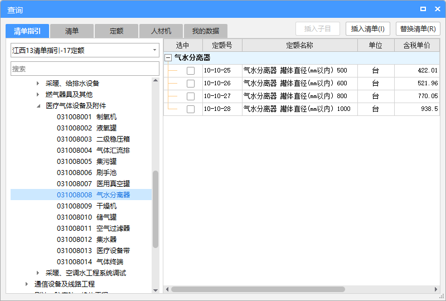Viewport: 446px width, 301px height.
Task: Click the 含税单价 column header
Action: click(417, 45)
